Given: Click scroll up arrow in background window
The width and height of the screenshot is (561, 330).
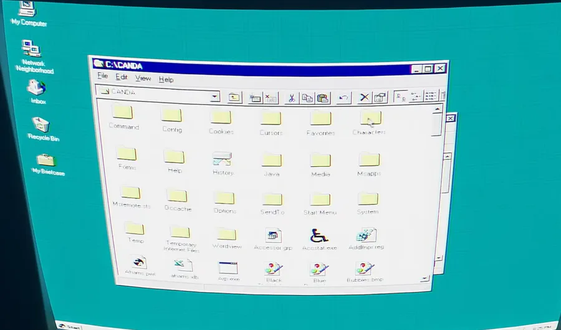Looking at the screenshot, I should click(x=447, y=156).
